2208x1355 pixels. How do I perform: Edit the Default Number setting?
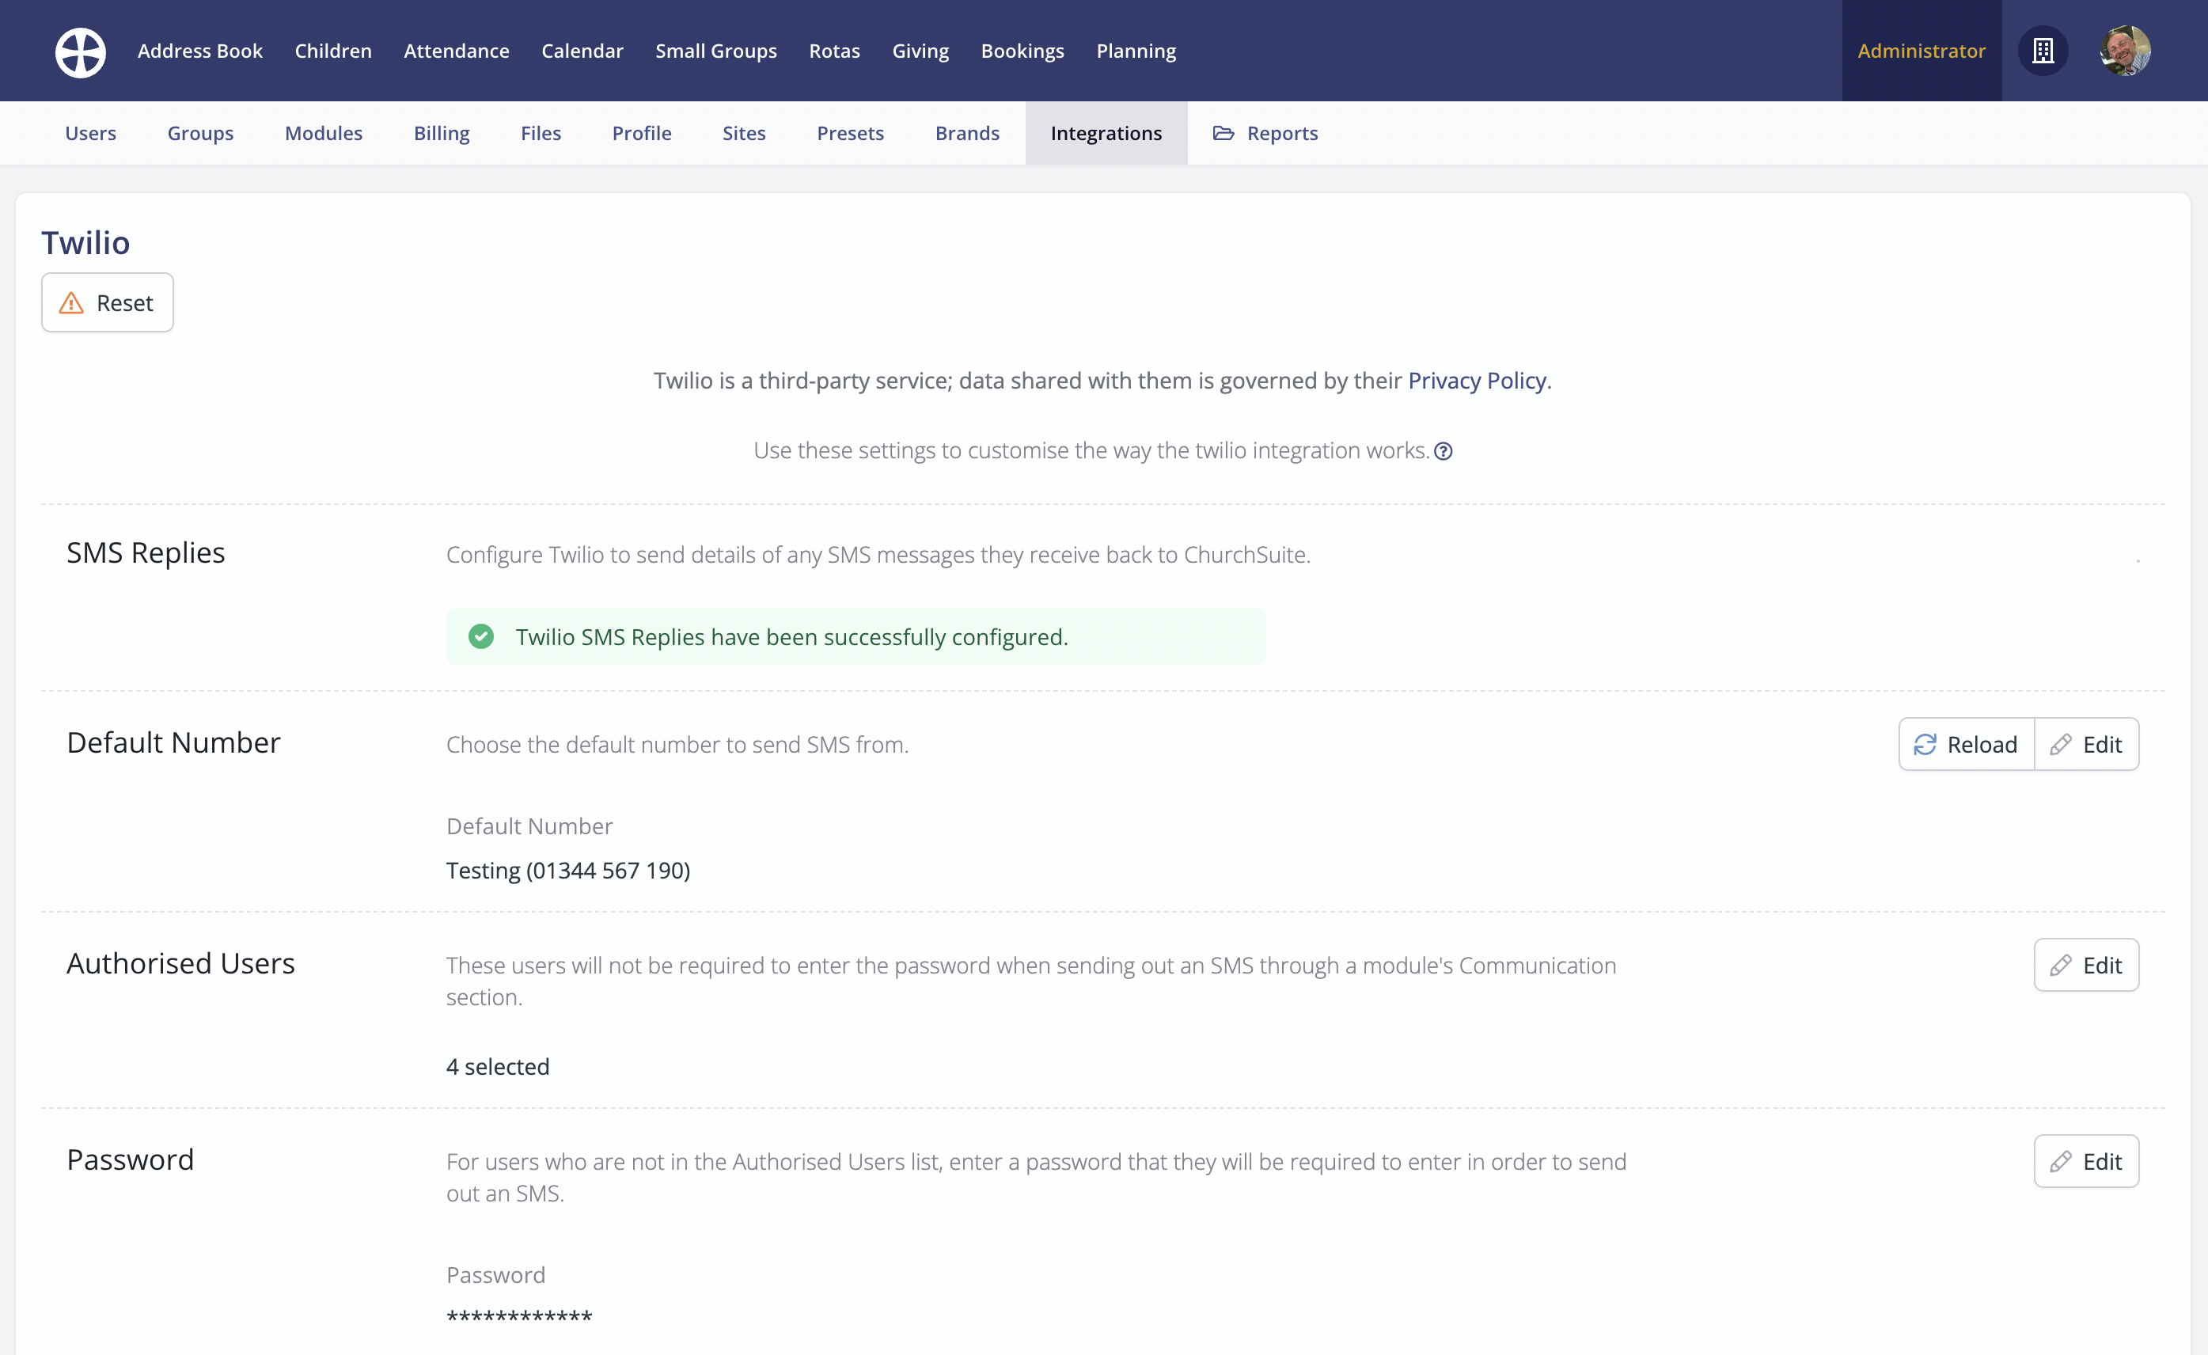(2086, 744)
